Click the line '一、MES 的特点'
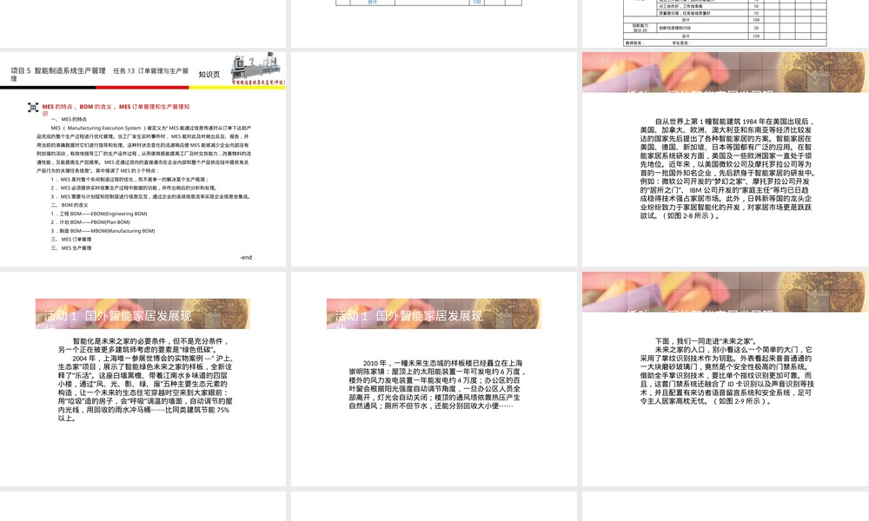Image resolution: width=869 pixels, height=521 pixels. pyautogui.click(x=69, y=119)
